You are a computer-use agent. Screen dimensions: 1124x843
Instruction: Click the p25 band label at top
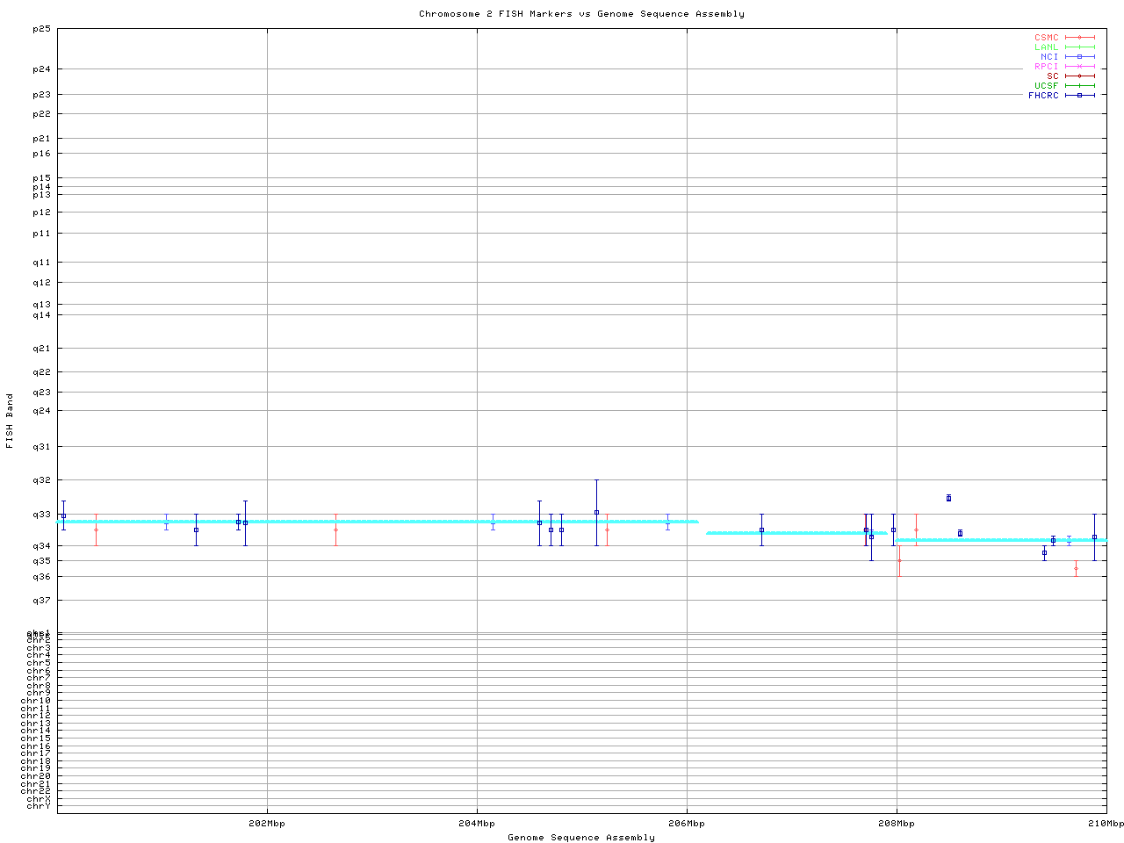[x=41, y=29]
